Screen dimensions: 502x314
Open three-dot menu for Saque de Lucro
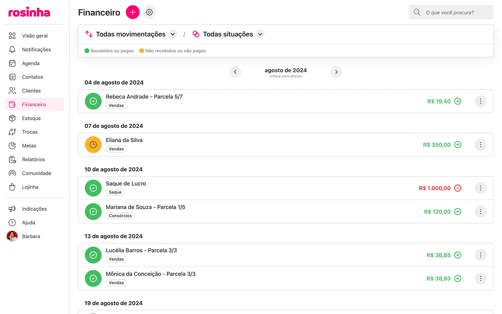480,188
